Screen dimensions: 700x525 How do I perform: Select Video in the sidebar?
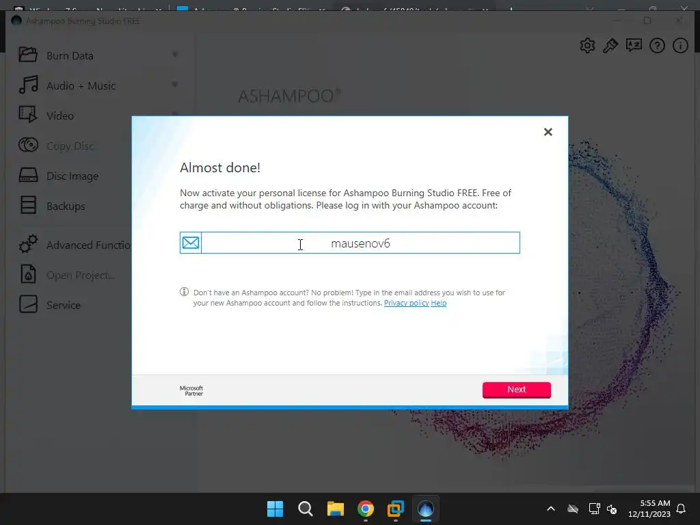click(60, 116)
